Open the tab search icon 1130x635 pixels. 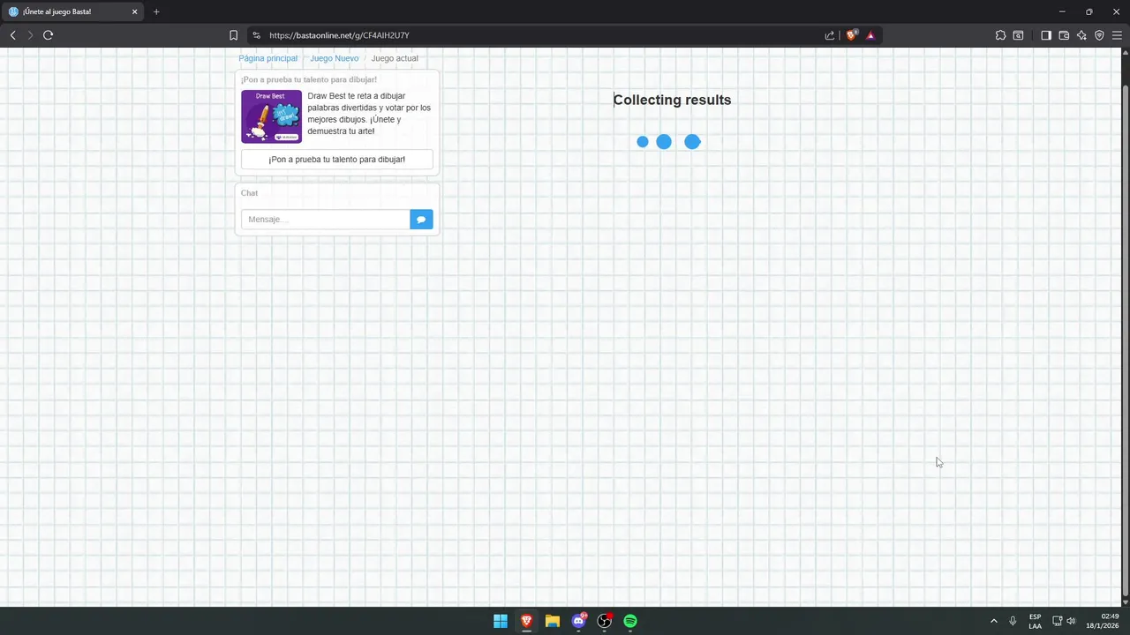[x=1018, y=35]
